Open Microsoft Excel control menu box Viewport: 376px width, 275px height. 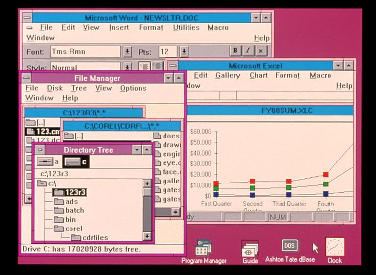173,65
